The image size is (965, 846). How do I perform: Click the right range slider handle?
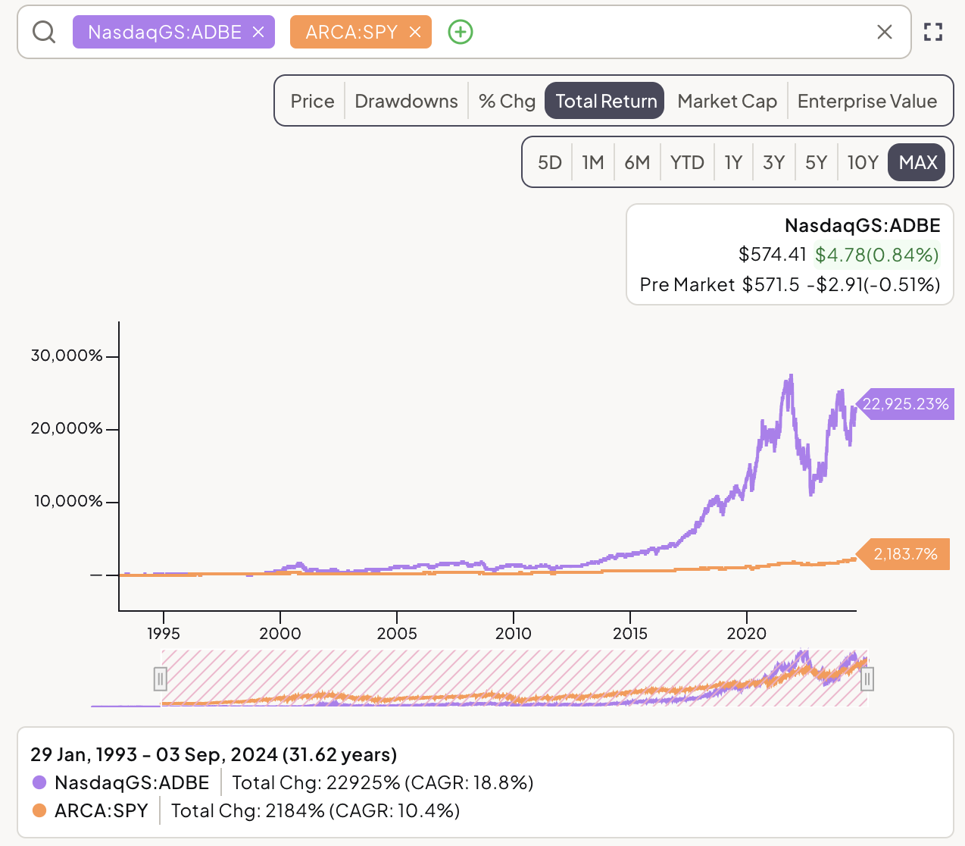(867, 678)
